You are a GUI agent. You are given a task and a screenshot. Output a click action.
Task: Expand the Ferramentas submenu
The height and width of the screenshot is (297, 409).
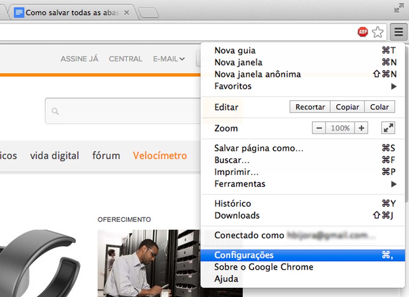[393, 184]
